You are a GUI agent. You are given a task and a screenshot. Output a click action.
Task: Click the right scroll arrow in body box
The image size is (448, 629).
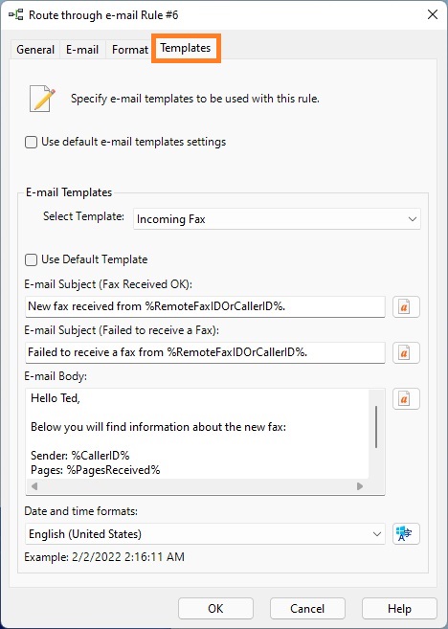pyautogui.click(x=360, y=486)
